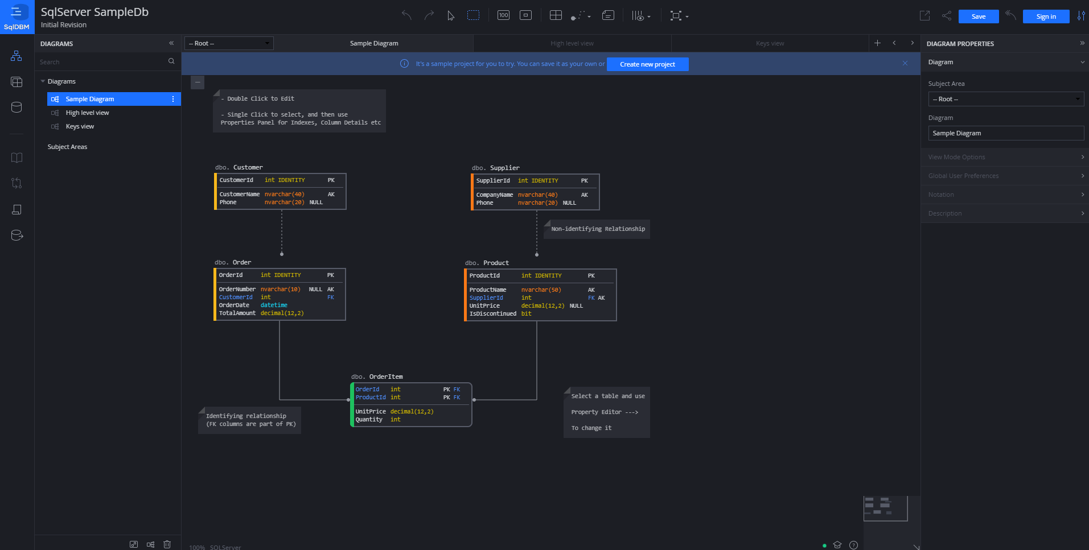
Task: Click the Sign in button
Action: pos(1046,16)
